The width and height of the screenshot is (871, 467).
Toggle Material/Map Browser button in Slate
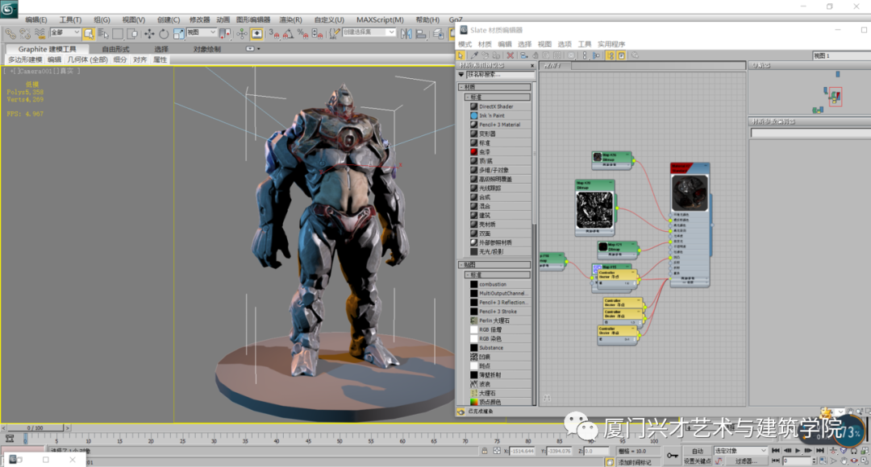click(x=611, y=56)
